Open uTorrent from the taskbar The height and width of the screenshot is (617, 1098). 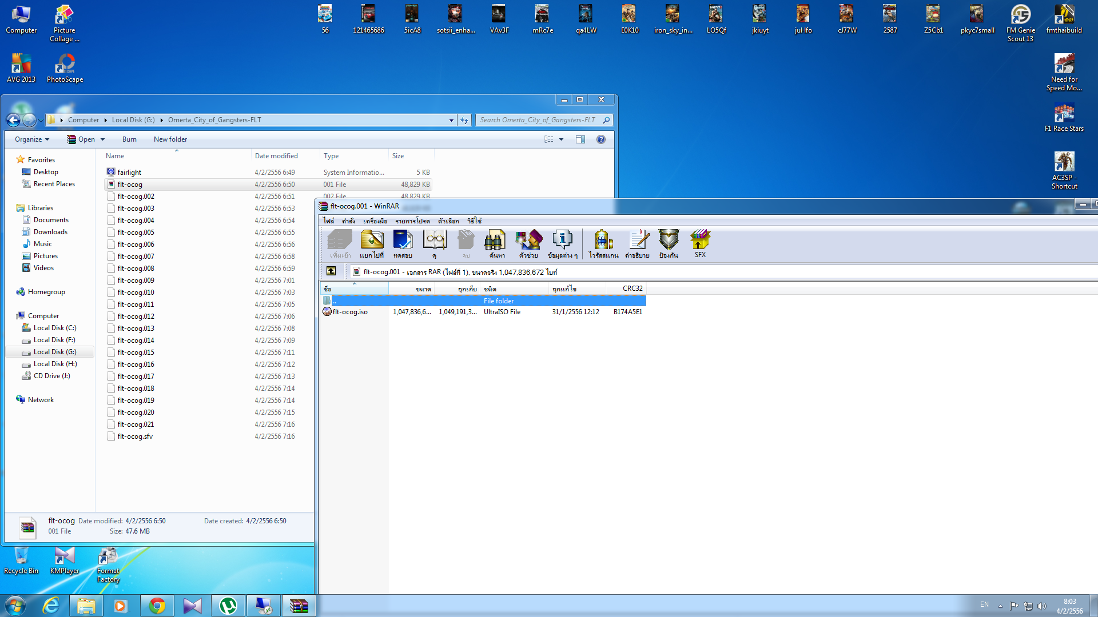pyautogui.click(x=228, y=606)
